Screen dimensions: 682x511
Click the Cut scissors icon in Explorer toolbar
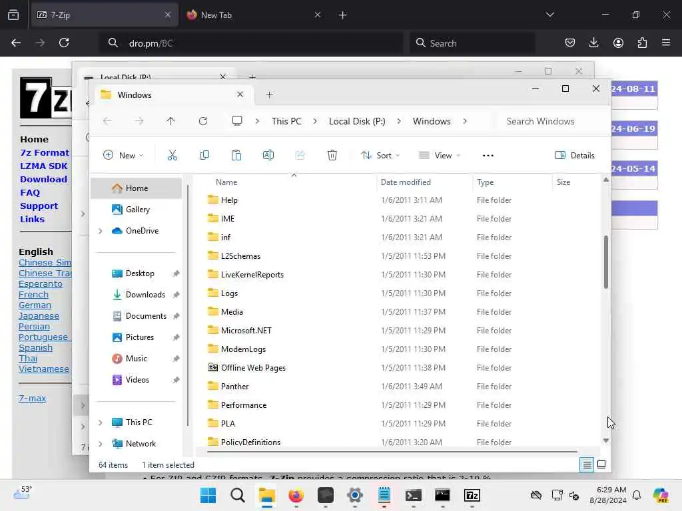point(172,155)
